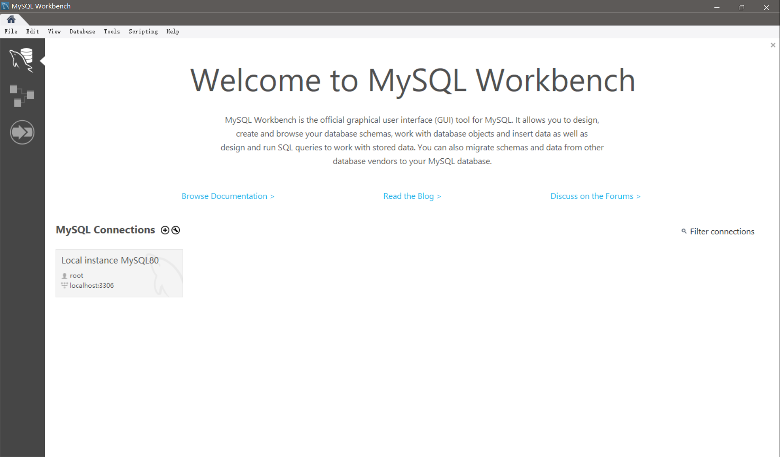Follow the Discuss on the Forums link

pos(595,196)
